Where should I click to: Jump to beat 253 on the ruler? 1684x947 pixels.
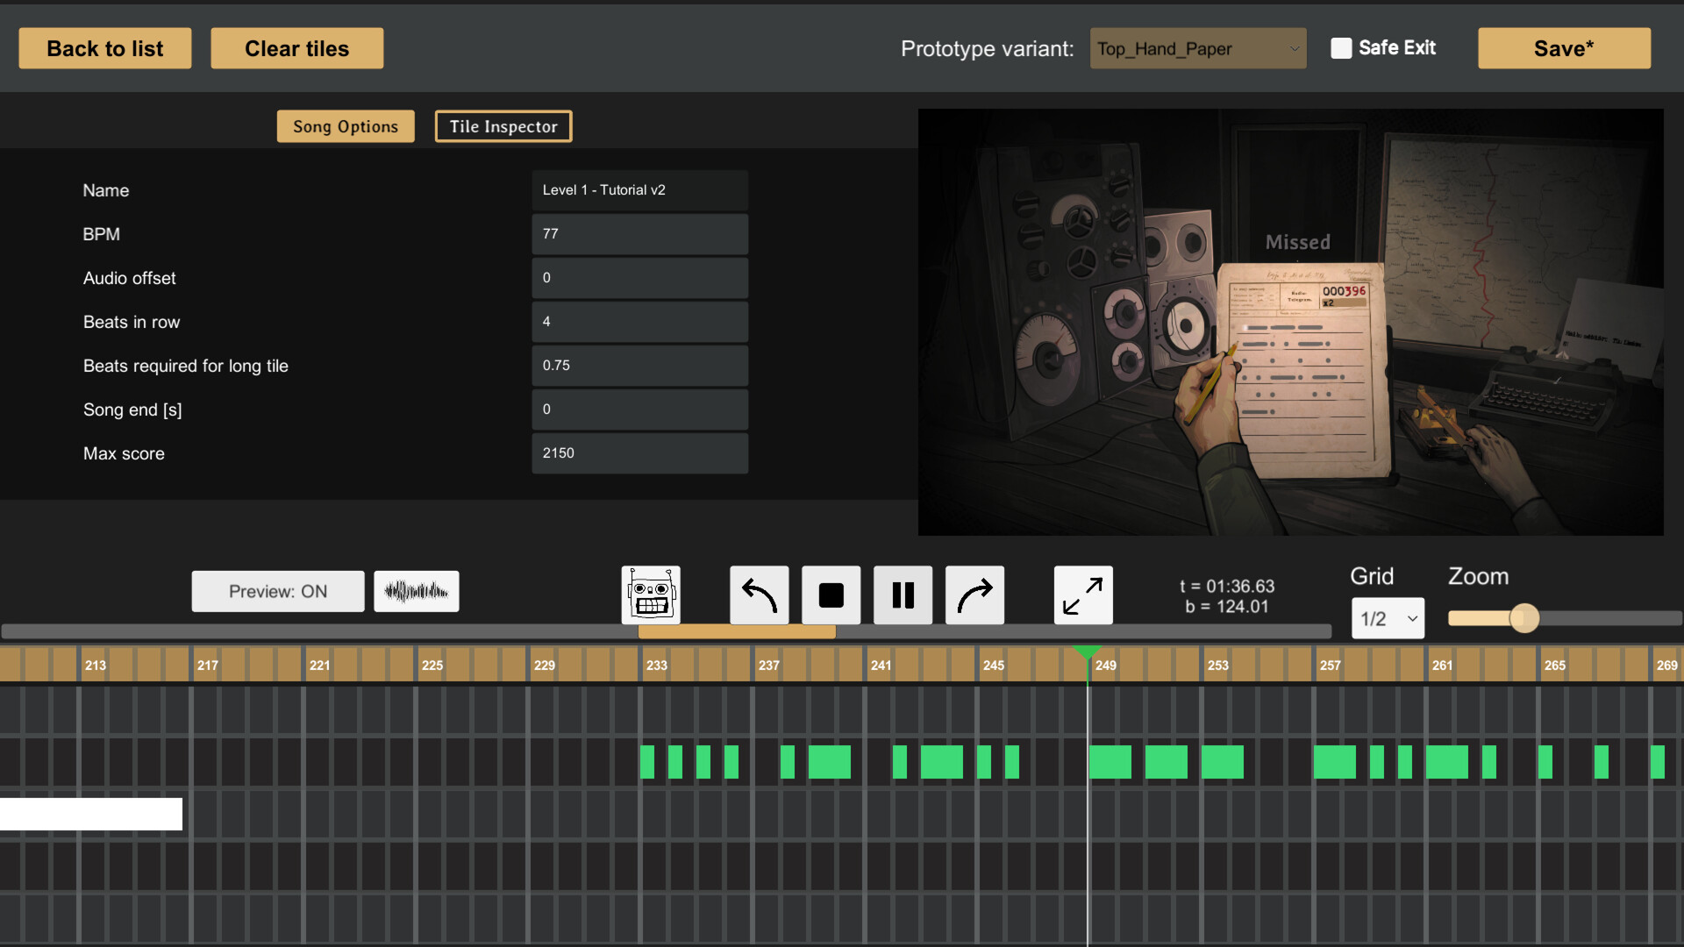tap(1217, 665)
